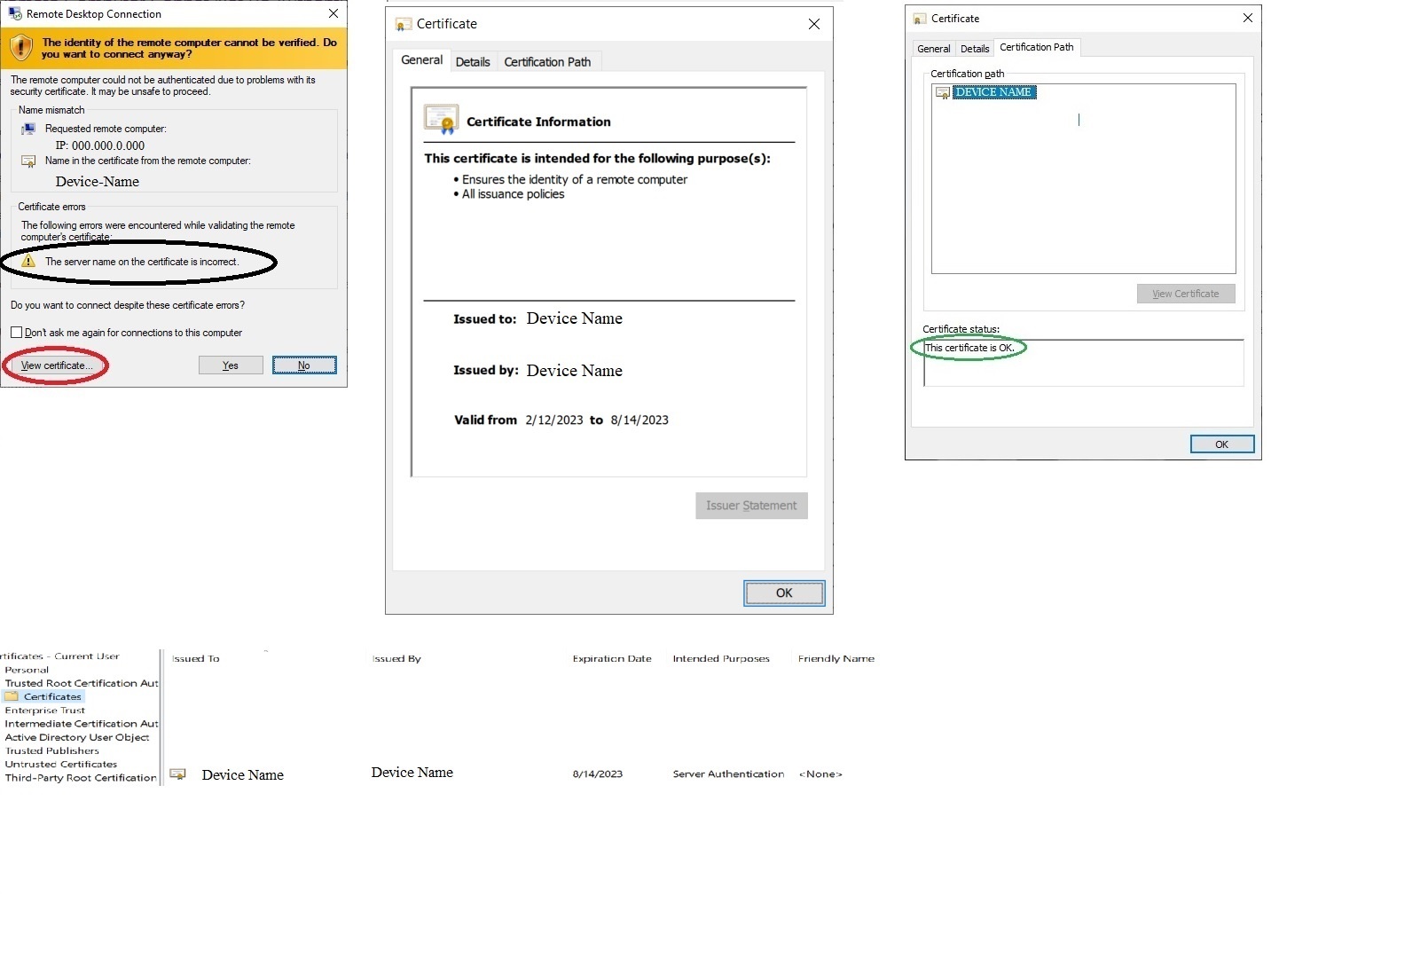The image size is (1428, 966).
Task: Sort by the Friendly Name column header
Action: click(836, 659)
